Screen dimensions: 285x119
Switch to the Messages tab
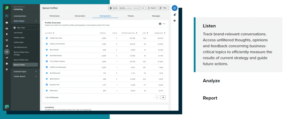156,16
